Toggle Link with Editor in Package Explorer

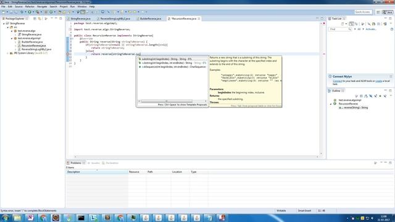39,18
